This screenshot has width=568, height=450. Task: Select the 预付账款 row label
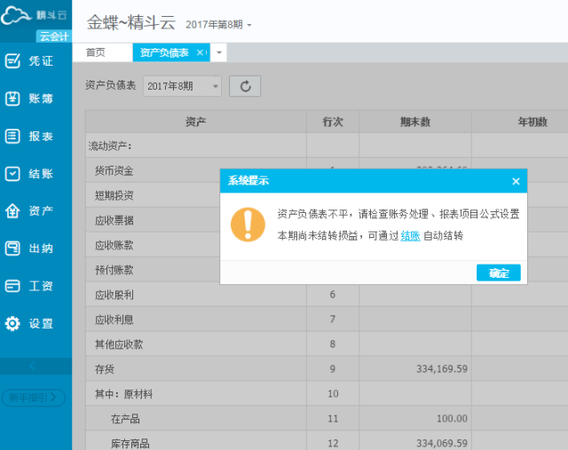114,270
